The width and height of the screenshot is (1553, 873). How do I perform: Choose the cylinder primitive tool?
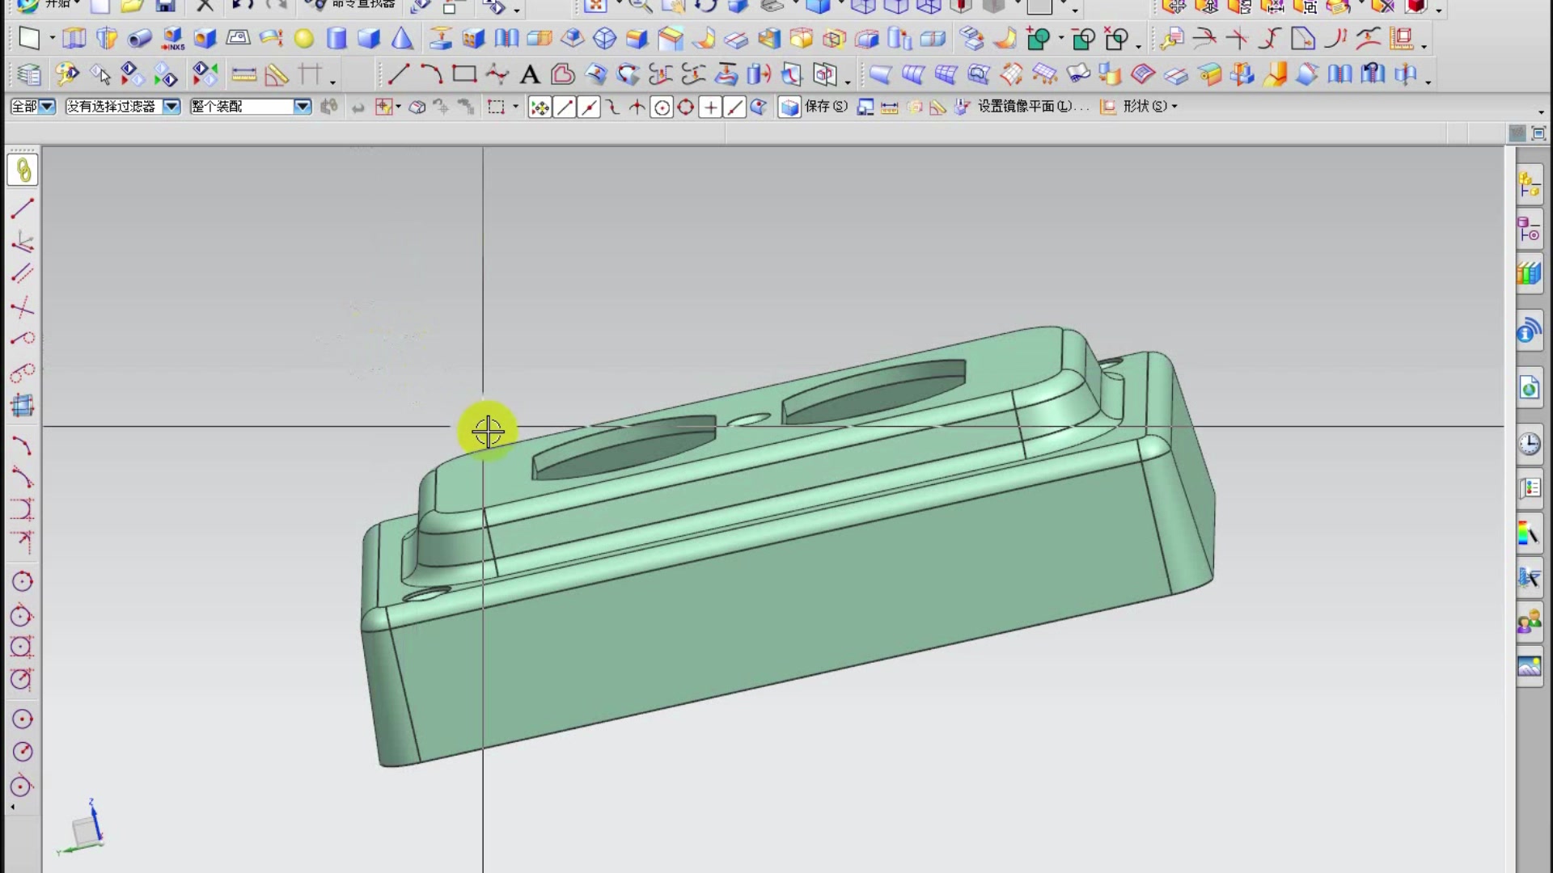336,39
